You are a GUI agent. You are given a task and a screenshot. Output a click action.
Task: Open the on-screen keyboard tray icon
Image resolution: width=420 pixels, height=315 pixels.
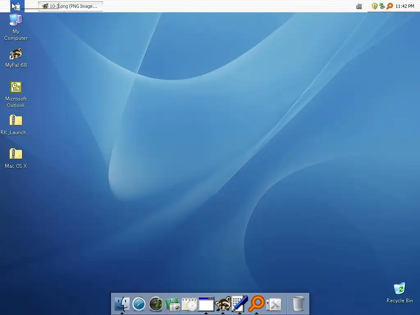coord(359,6)
